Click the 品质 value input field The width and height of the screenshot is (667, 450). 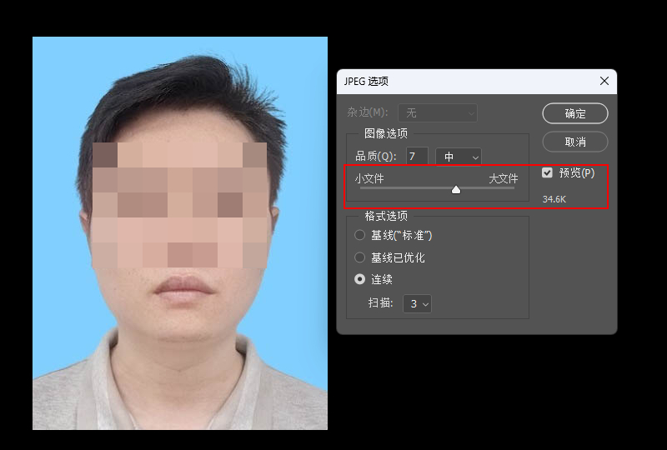(x=417, y=157)
